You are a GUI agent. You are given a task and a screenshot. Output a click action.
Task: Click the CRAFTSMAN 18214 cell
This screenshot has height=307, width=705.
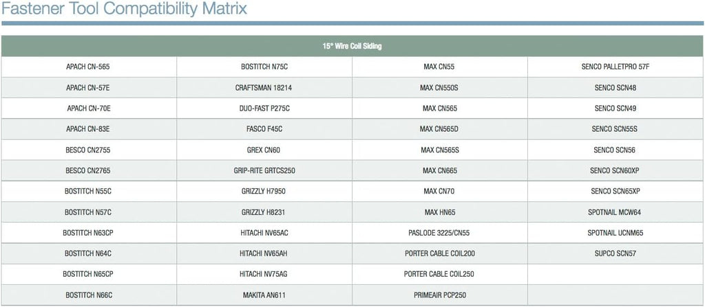tap(264, 88)
